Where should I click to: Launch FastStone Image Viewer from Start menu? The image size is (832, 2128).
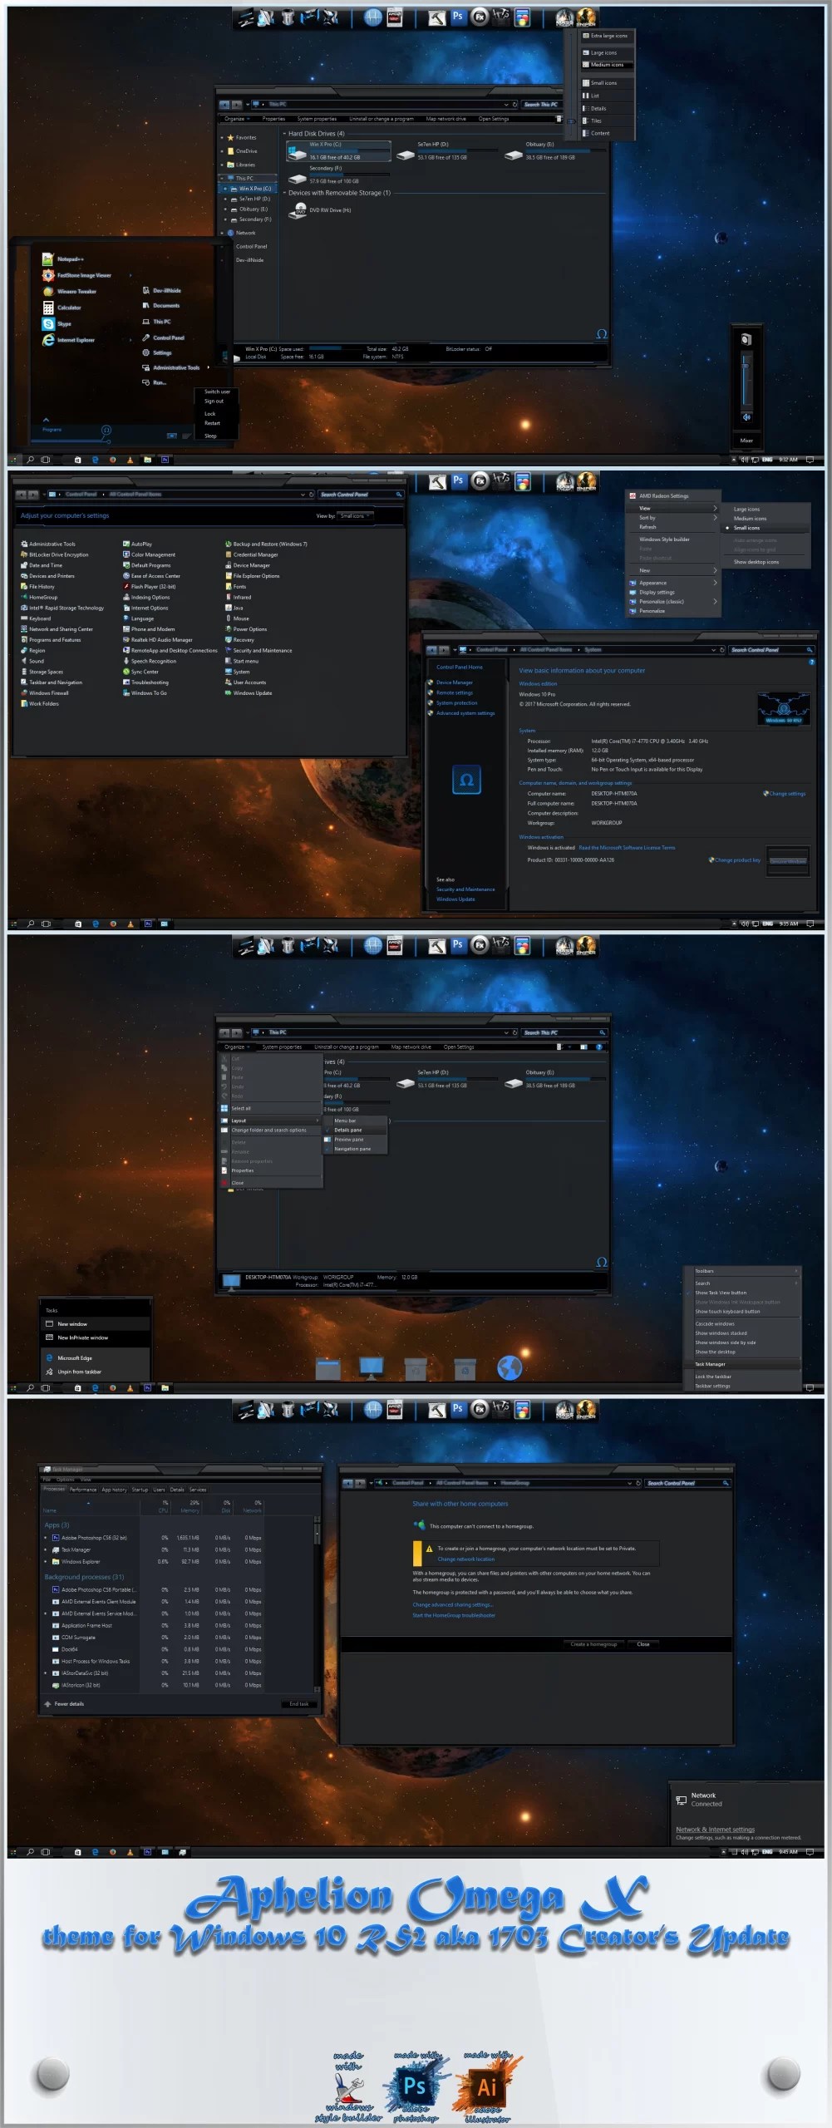(76, 275)
